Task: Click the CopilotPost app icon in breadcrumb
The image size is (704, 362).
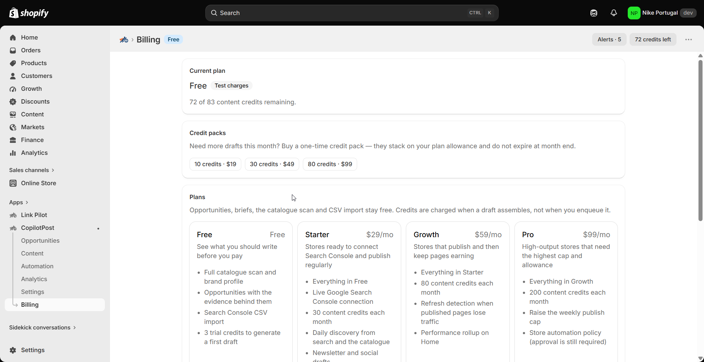Action: click(124, 40)
